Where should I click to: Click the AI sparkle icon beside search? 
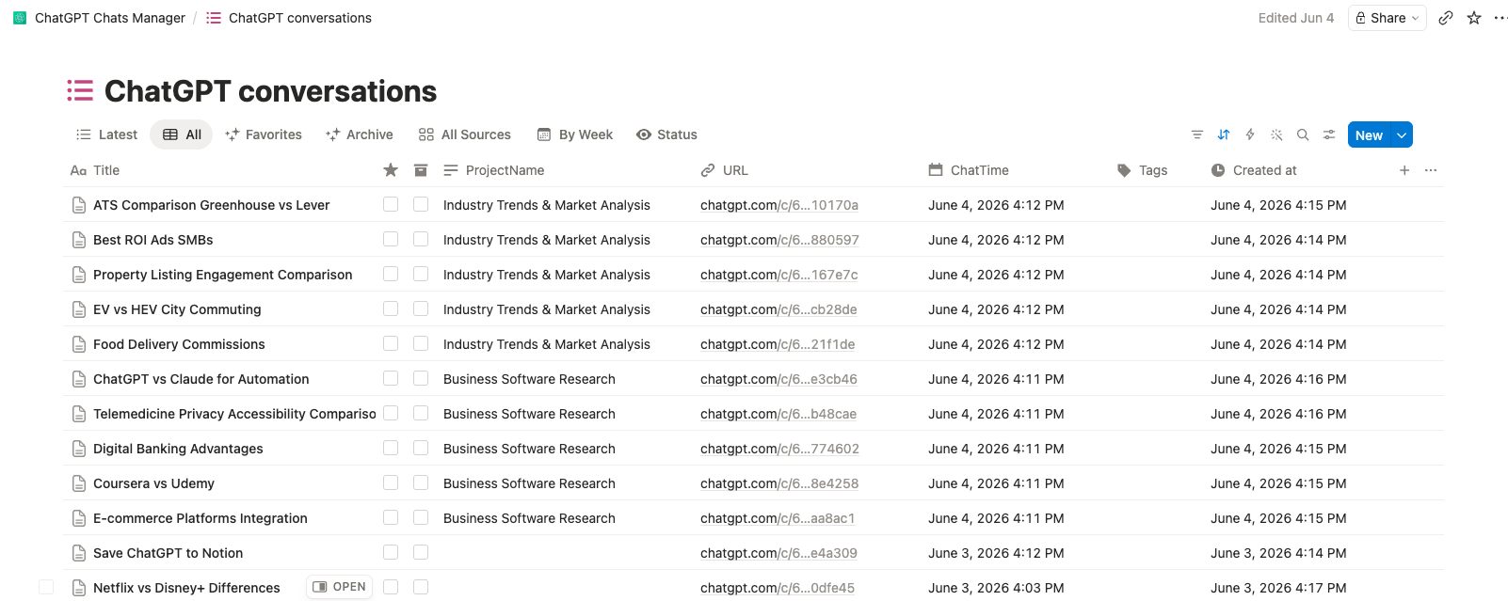click(x=1276, y=134)
